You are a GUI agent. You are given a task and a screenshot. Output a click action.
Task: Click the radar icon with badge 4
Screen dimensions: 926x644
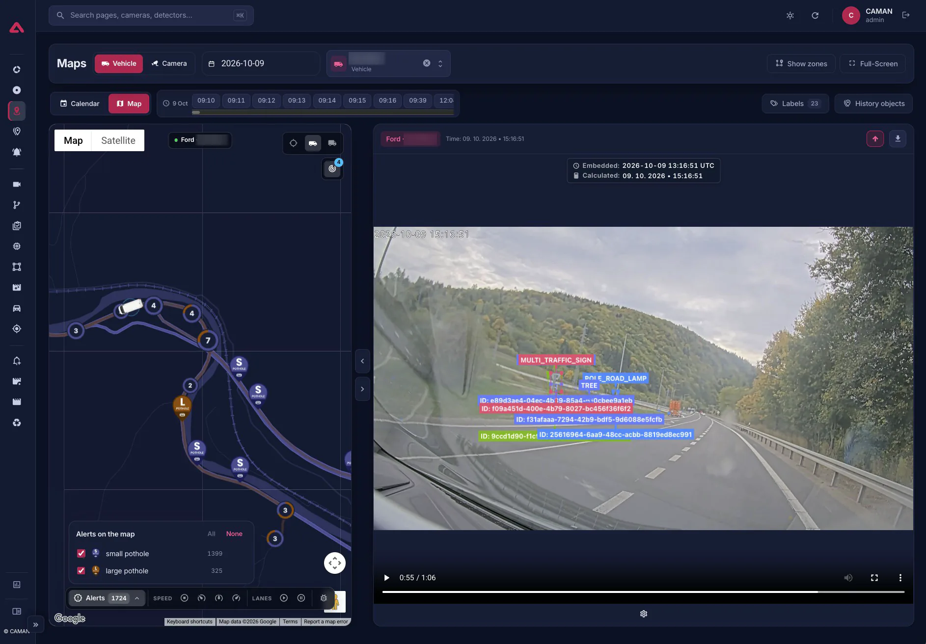click(x=332, y=169)
